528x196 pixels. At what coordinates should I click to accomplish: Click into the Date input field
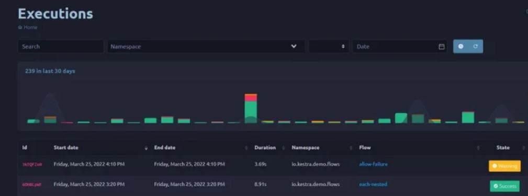[x=400, y=47]
